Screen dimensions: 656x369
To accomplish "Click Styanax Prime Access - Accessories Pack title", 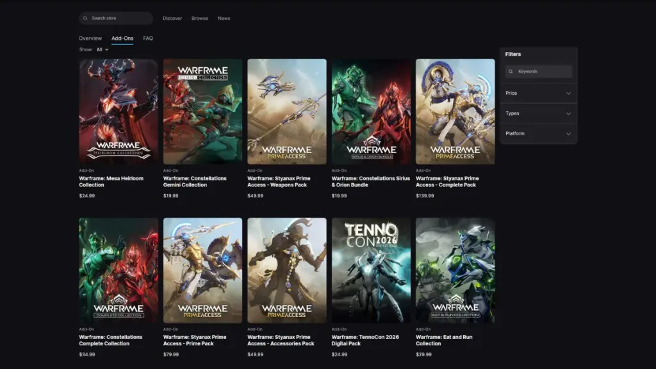I will pyautogui.click(x=281, y=340).
